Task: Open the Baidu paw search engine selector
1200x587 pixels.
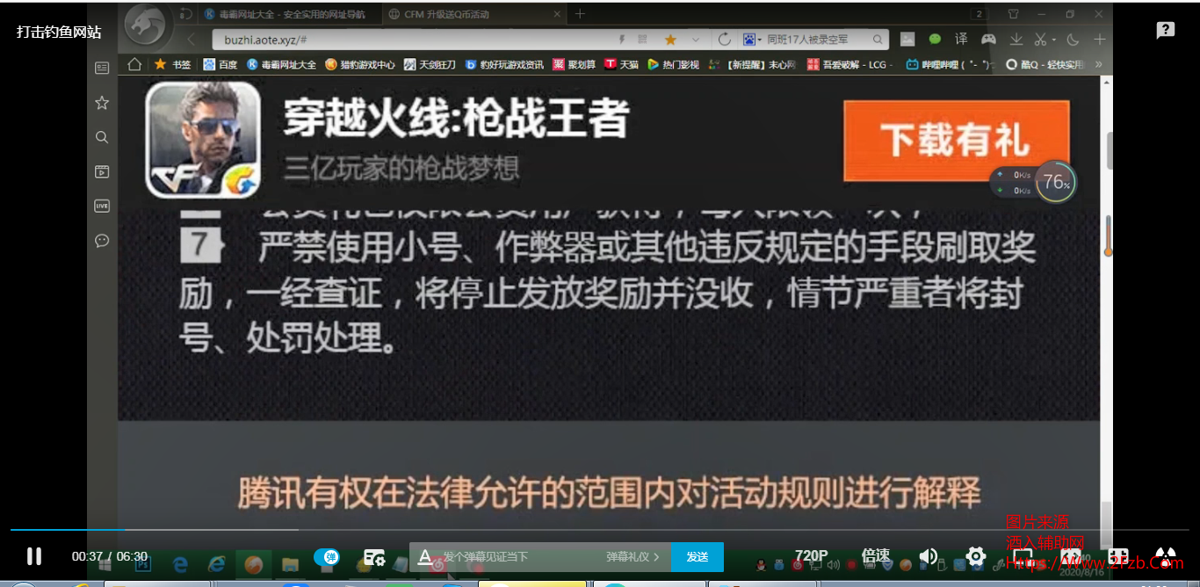Action: [752, 40]
